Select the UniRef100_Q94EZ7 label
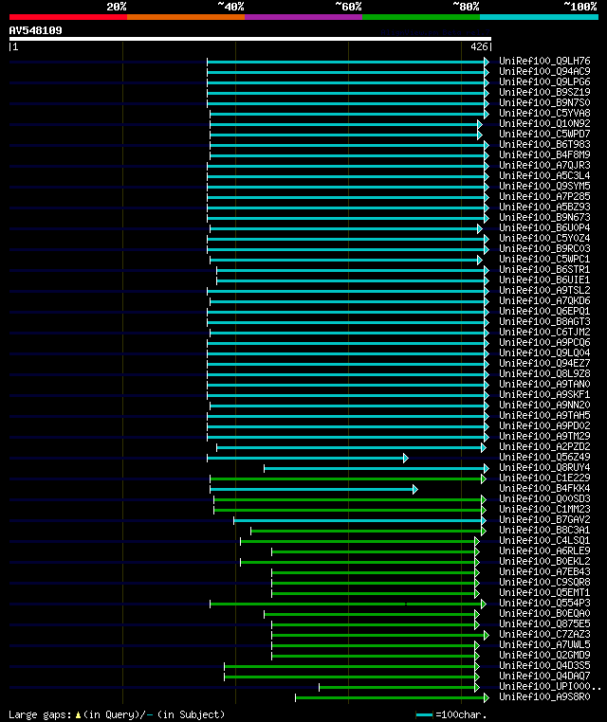 544,363
